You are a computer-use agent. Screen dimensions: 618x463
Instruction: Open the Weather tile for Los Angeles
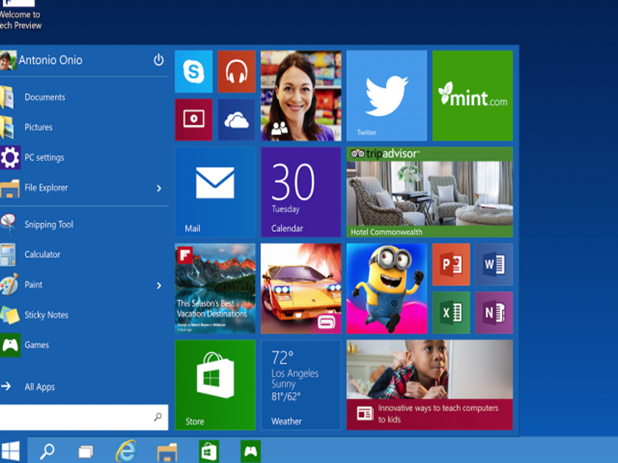(301, 385)
